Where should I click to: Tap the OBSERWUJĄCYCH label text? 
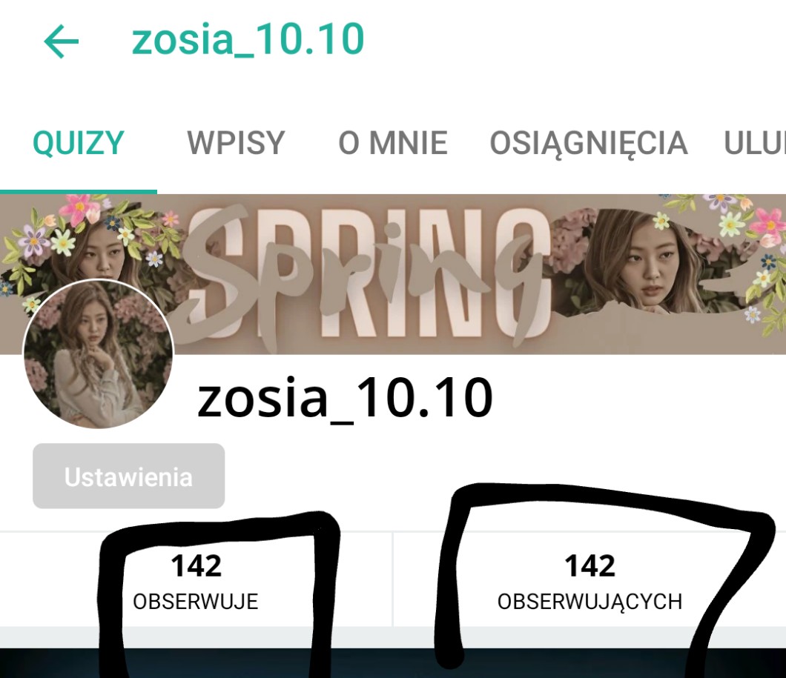click(589, 602)
